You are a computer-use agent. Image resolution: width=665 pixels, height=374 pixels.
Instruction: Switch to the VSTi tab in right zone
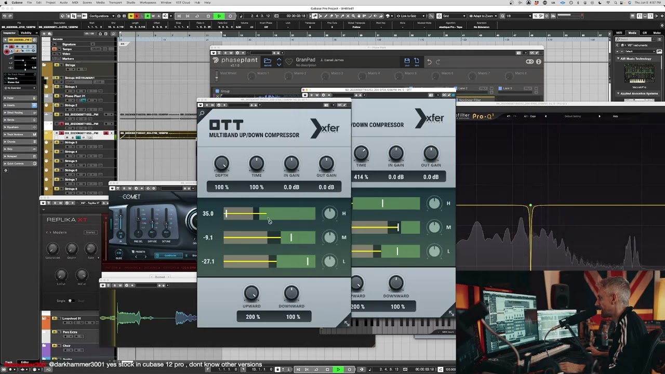(619, 33)
